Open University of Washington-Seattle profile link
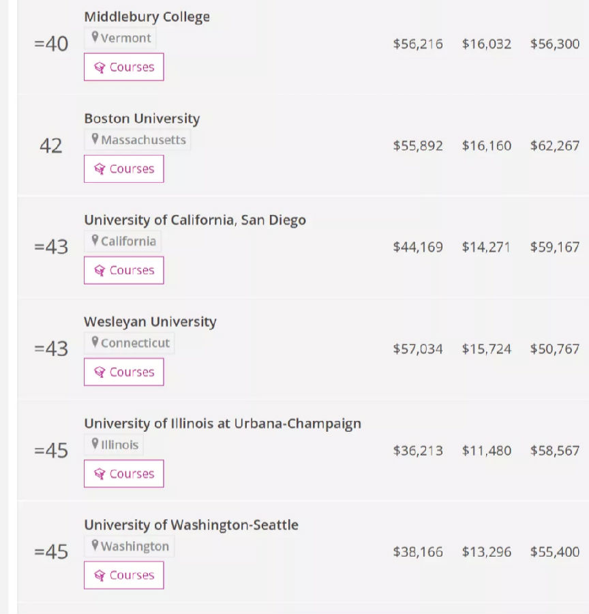 (x=191, y=525)
